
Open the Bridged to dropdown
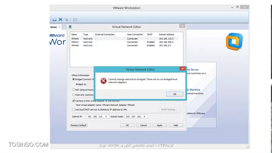pos(91,84)
